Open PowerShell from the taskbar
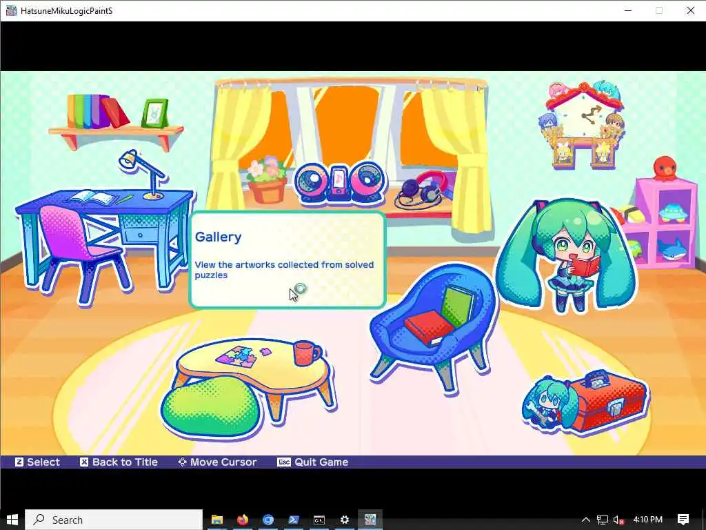The image size is (706, 530). click(x=294, y=520)
